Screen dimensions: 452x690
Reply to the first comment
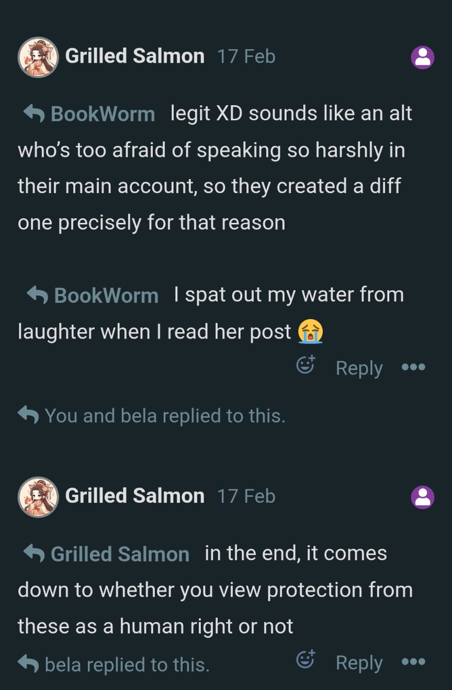click(x=359, y=368)
